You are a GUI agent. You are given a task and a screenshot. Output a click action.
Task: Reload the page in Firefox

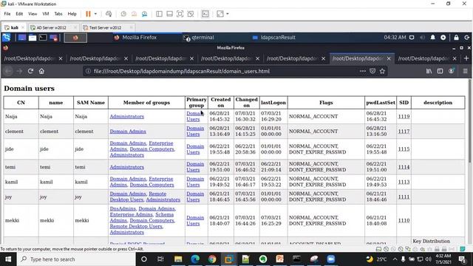[30, 71]
